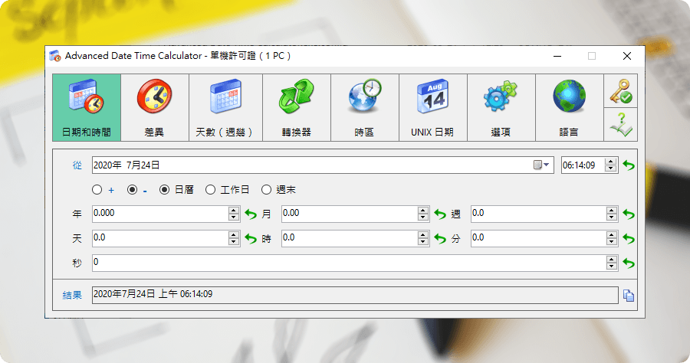Open the 選項 settings tab
Viewport: 690px width, 363px height.
point(501,108)
